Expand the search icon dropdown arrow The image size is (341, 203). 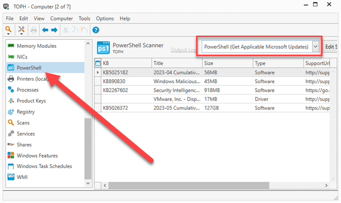(8, 34)
